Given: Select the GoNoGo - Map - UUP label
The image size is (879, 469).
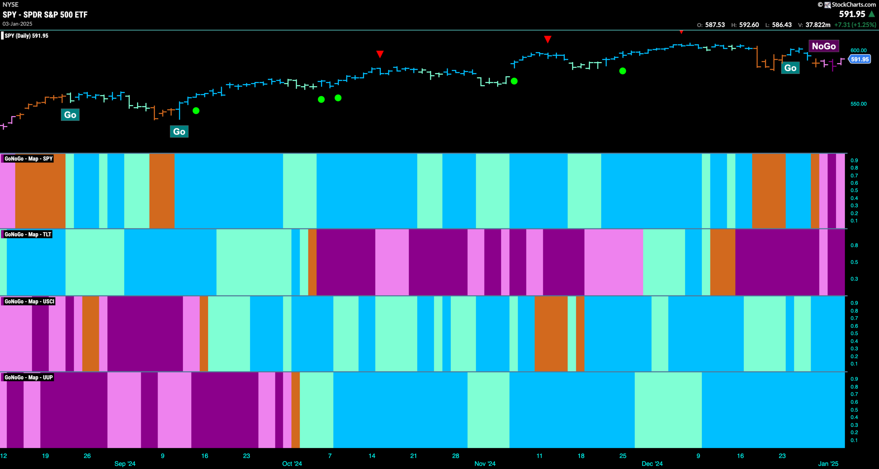Looking at the screenshot, I should coord(28,377).
